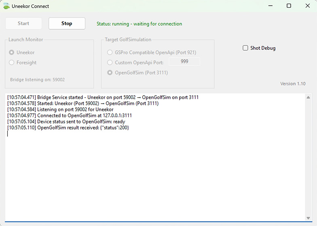
Task: Select OpenGolfSim (Port 3111) target
Action: 110,73
